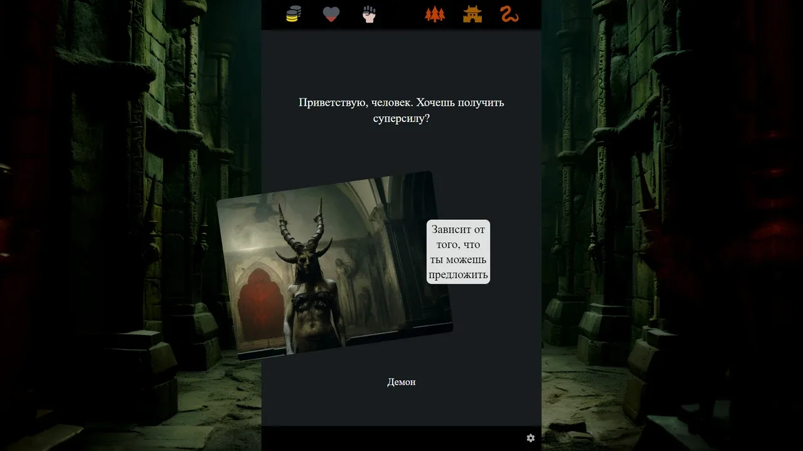Screen dimensions: 803x451
Task: Click the demon card's horned head
Action: (x=304, y=251)
